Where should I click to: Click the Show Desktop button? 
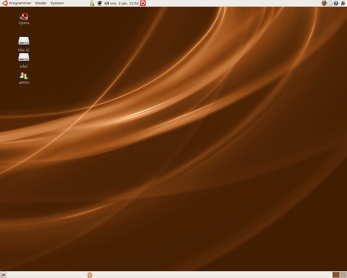(3, 275)
